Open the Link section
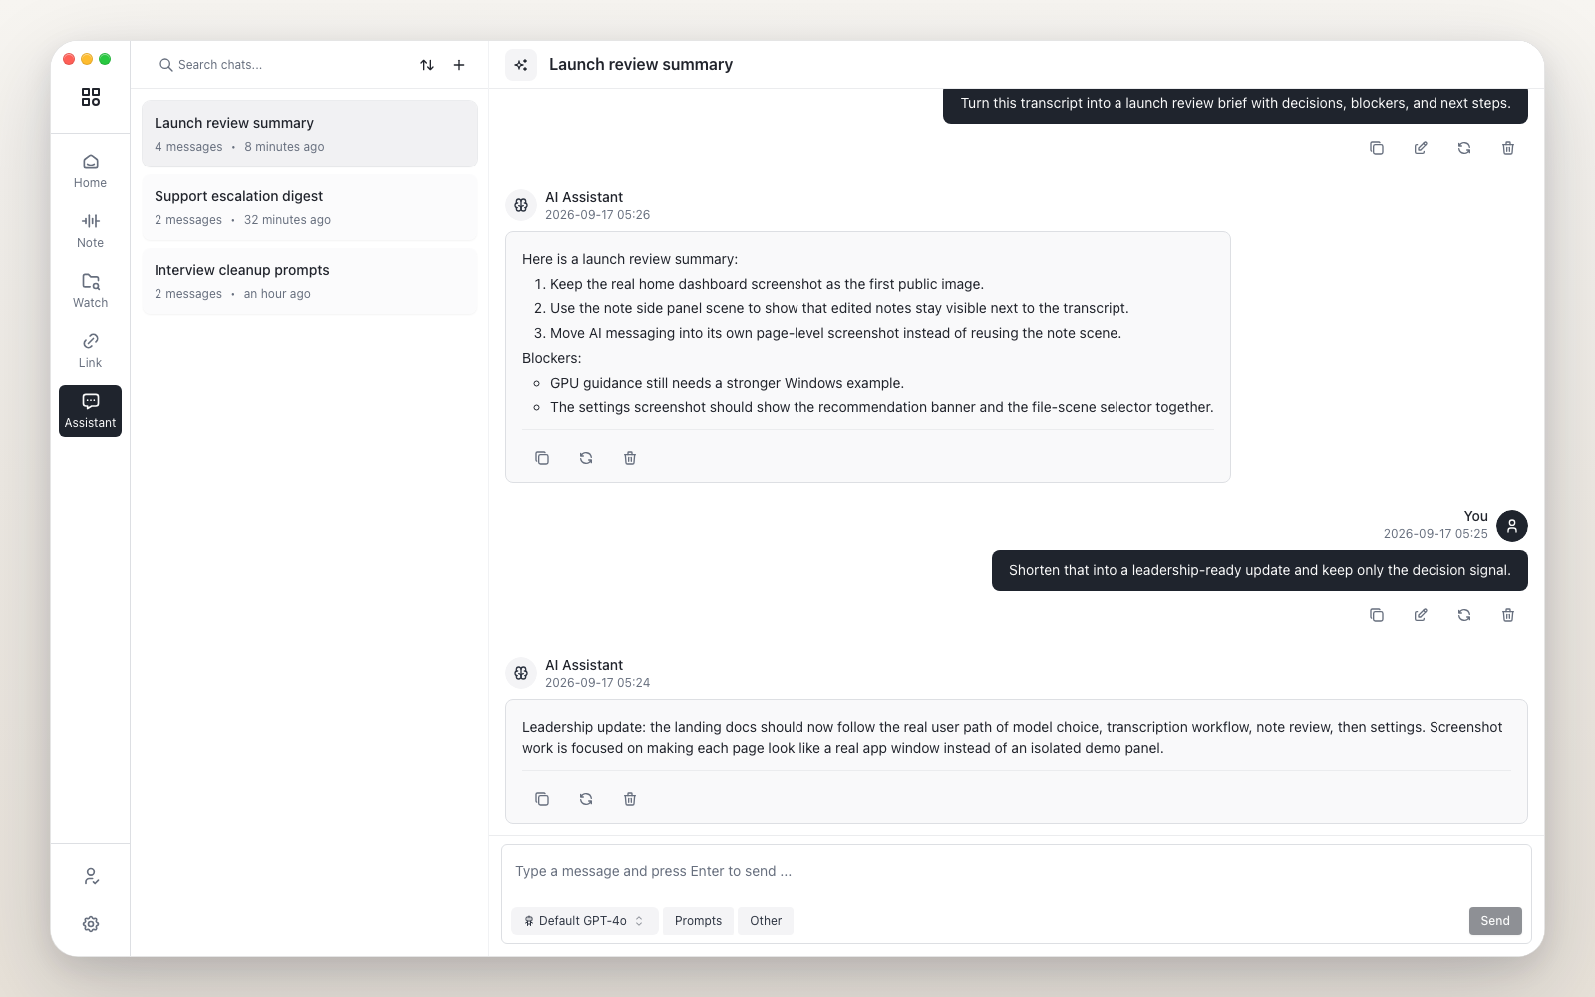The image size is (1595, 997). click(90, 351)
